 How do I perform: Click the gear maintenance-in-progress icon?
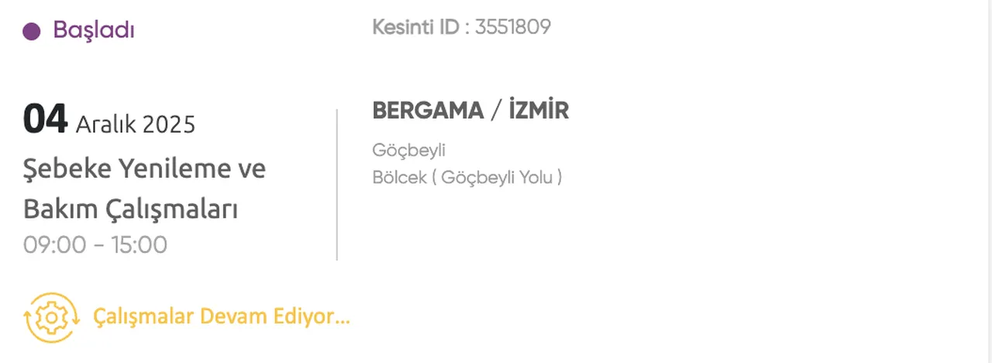[51, 317]
